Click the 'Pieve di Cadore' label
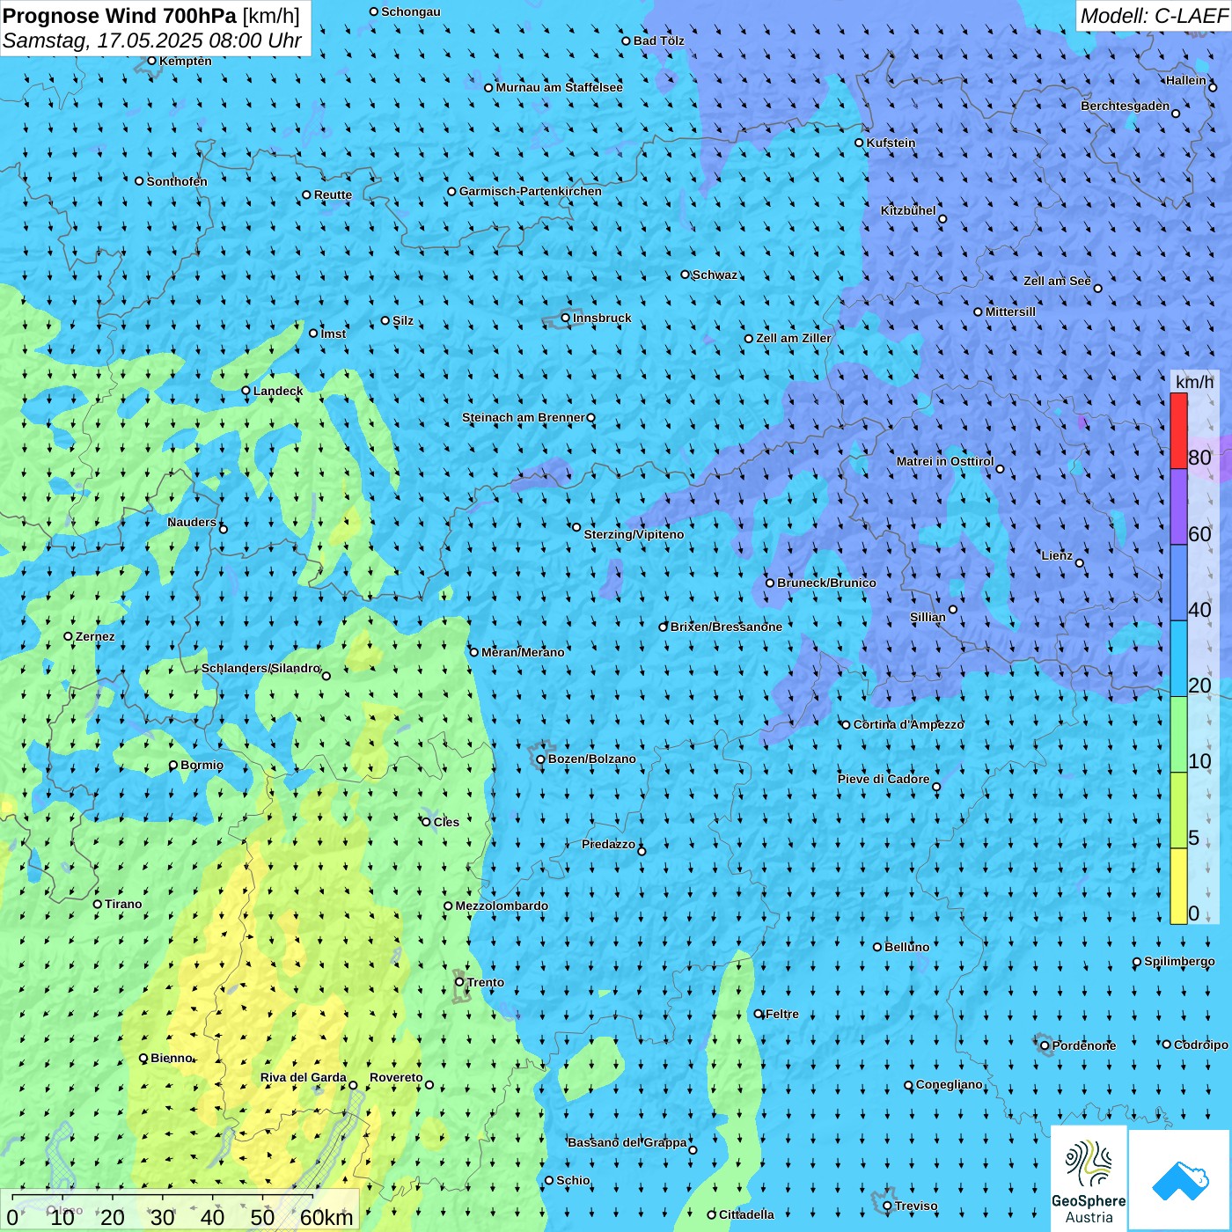This screenshot has width=1232, height=1232. (x=884, y=779)
